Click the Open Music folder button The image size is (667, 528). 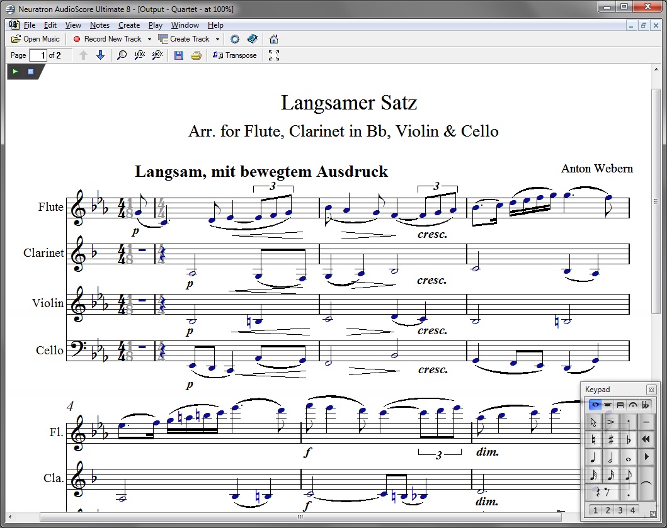click(35, 39)
